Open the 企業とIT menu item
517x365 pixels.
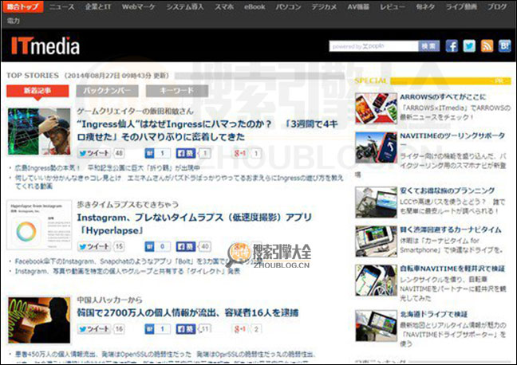click(x=98, y=6)
